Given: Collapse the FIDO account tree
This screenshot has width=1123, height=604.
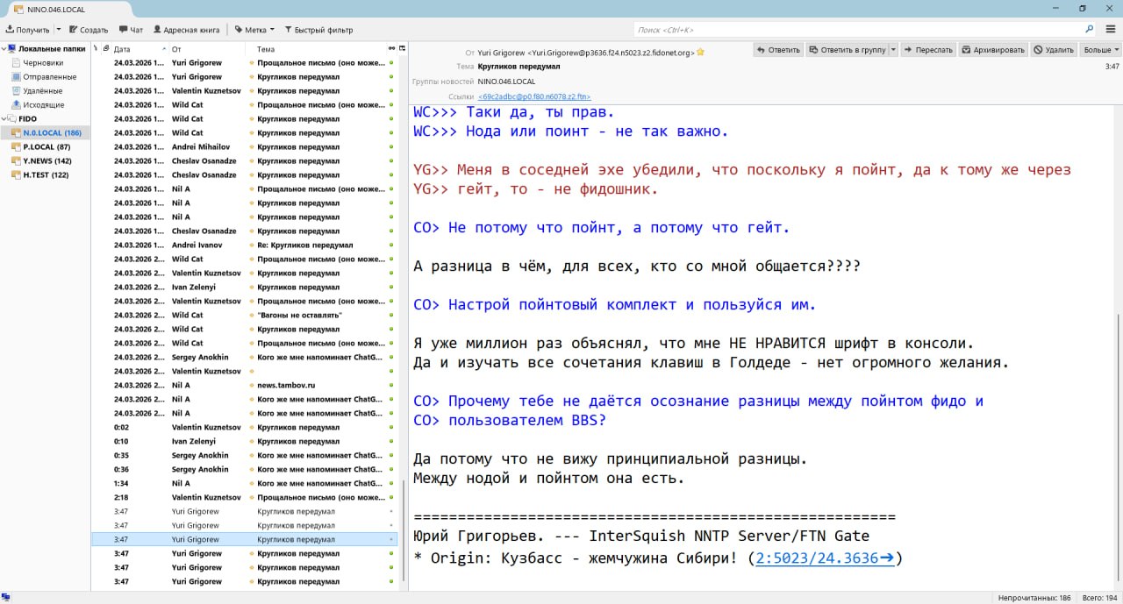Looking at the screenshot, I should [4, 119].
